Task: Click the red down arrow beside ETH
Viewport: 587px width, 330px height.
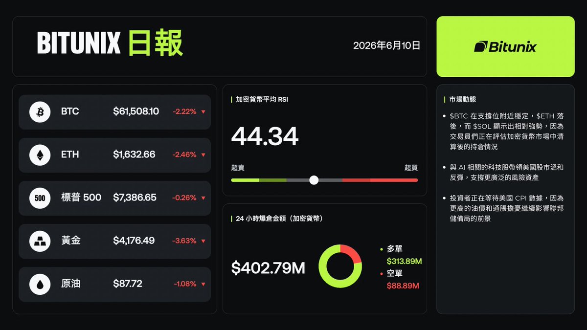Action: (x=203, y=155)
